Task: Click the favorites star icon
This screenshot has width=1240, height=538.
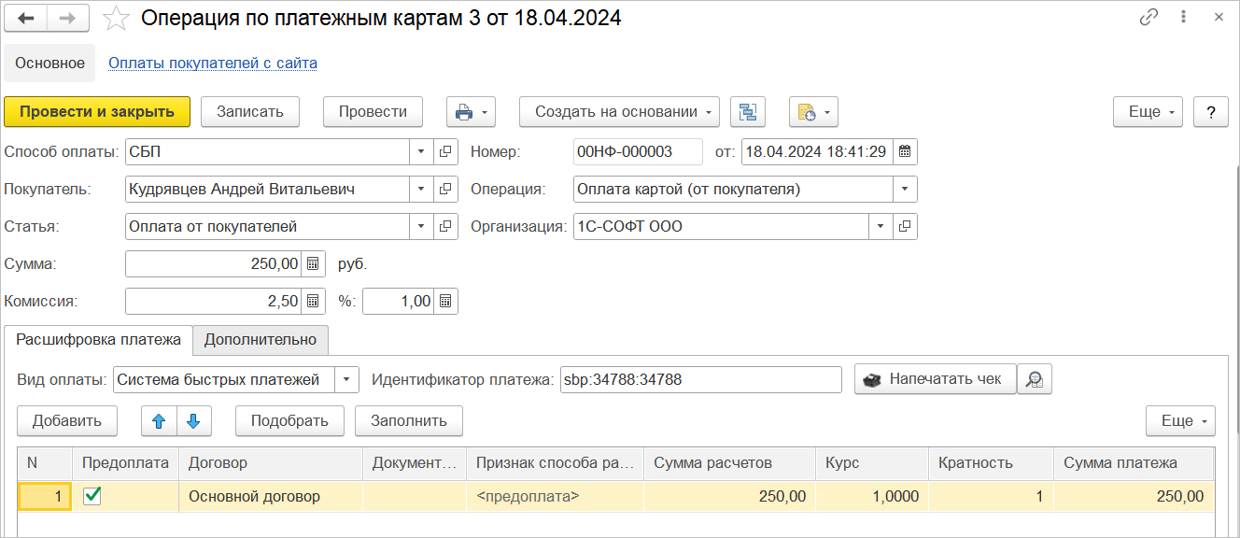Action: [x=116, y=18]
